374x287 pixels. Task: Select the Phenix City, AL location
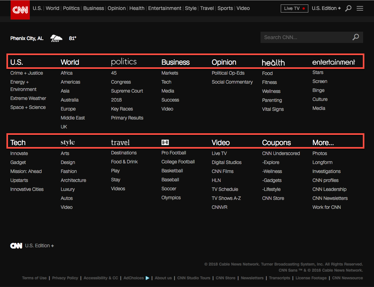[27, 38]
